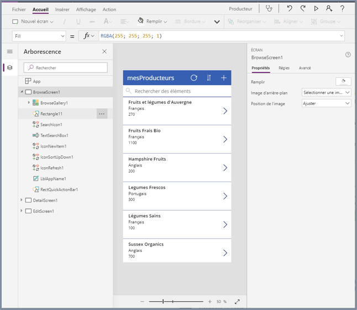Viewport: 357px width, 310px height.
Task: Open the Nouvel écran dropdown
Action: [x=33, y=22]
